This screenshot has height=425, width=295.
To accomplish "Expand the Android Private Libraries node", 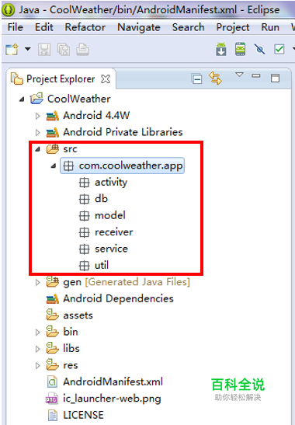I will (38, 133).
